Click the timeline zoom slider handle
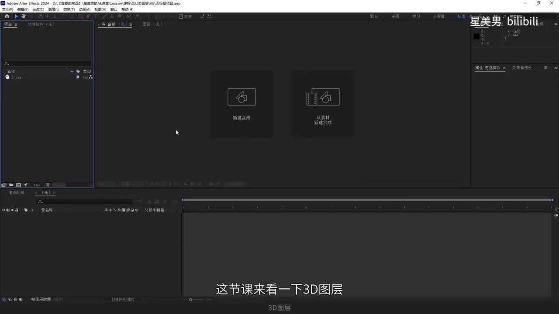Viewport: 559px width, 314px height. point(190,300)
